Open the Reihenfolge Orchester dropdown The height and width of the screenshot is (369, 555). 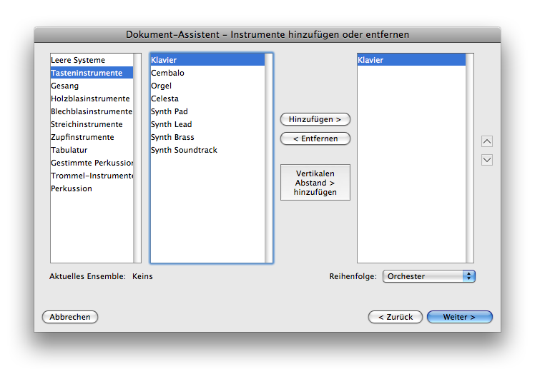pyautogui.click(x=428, y=276)
